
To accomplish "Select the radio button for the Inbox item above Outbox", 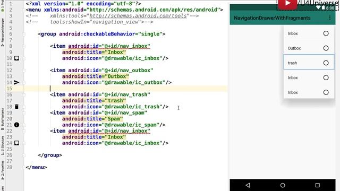I will point(326,33).
